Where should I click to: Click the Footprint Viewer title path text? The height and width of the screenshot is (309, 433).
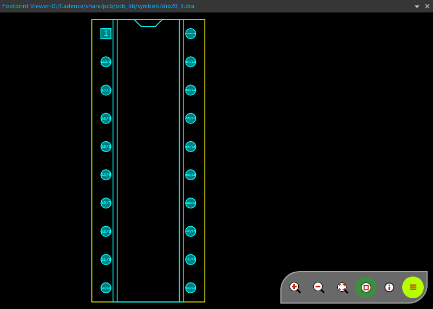coord(98,6)
